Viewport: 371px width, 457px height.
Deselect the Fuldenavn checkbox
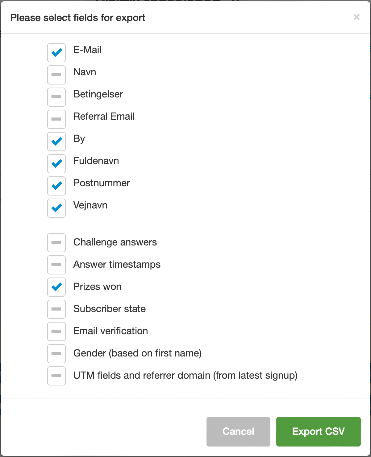[56, 164]
